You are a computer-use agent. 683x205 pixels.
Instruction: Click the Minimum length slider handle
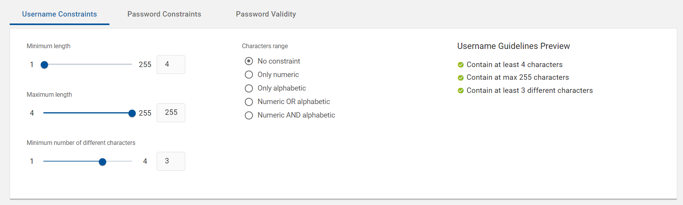pyautogui.click(x=44, y=65)
